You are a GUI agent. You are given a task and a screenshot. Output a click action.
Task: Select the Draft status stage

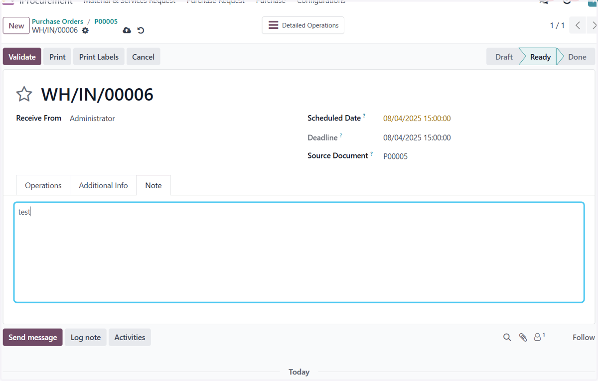pos(504,57)
